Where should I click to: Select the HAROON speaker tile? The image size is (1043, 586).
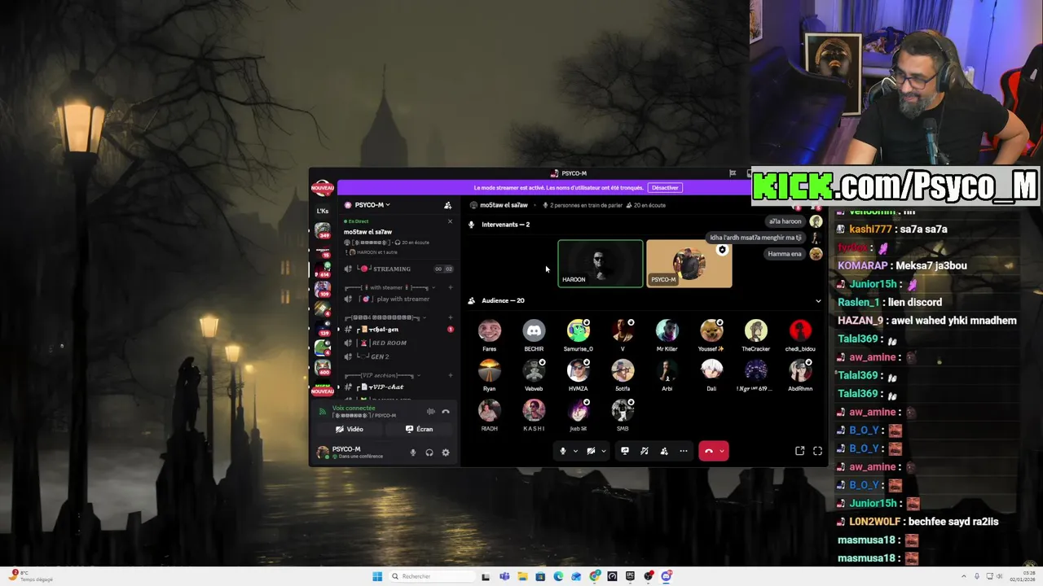pos(601,264)
